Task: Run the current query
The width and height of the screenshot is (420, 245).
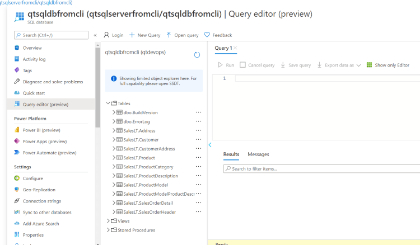Action: (x=226, y=65)
